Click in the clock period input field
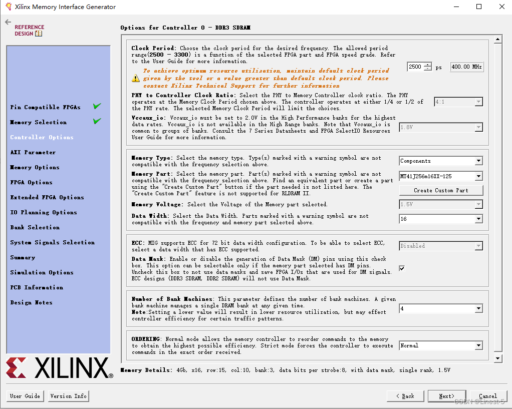Image resolution: width=512 pixels, height=409 pixels. (415, 67)
